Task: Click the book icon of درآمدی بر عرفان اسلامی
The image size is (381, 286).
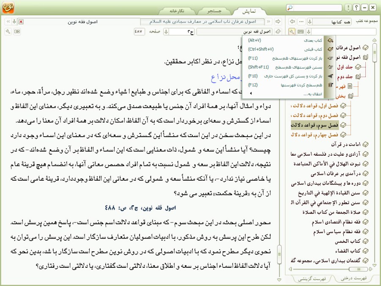Action: click(x=365, y=173)
